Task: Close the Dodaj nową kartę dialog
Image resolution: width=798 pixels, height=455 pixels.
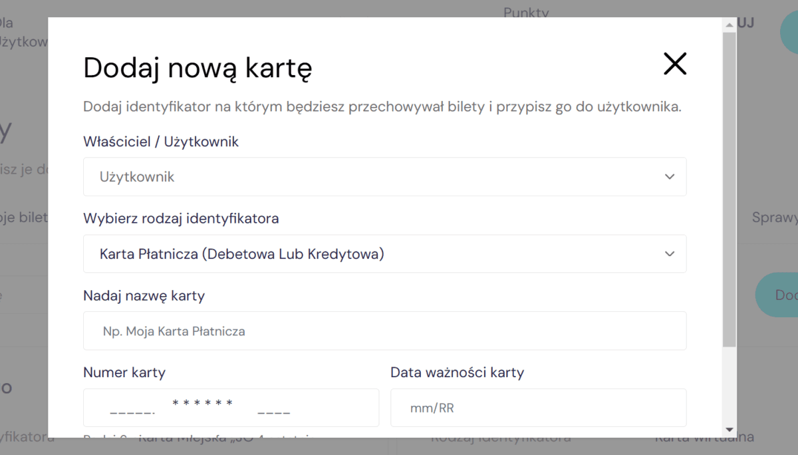Action: pyautogui.click(x=674, y=64)
